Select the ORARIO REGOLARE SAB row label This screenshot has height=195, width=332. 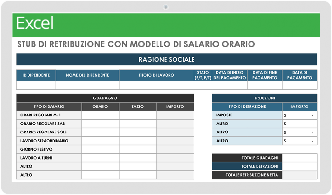49,124
